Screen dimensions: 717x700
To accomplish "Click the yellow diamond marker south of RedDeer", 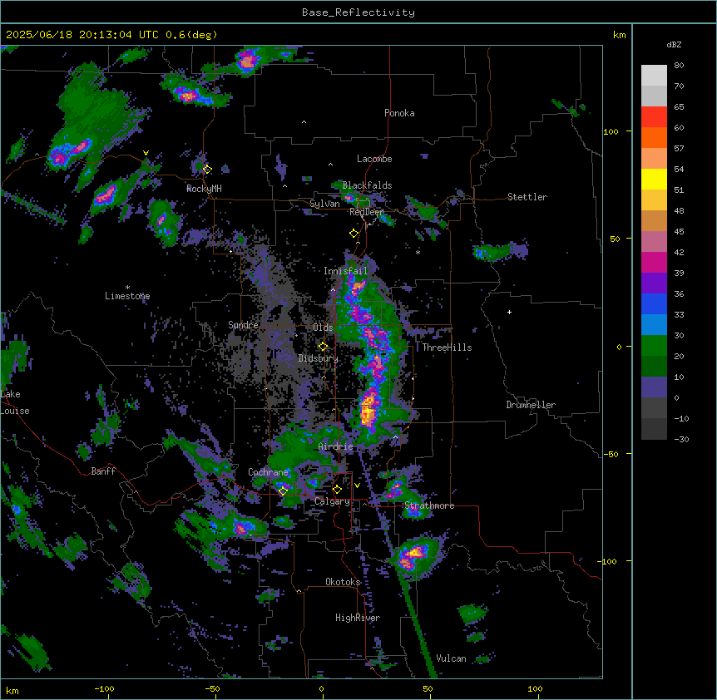I will [x=354, y=234].
